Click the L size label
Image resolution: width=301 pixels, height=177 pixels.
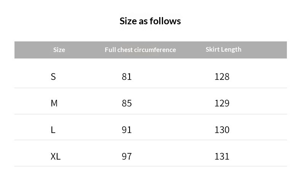click(53, 130)
